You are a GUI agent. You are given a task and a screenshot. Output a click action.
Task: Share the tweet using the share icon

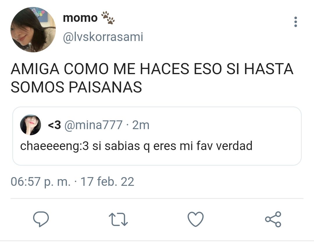click(273, 219)
